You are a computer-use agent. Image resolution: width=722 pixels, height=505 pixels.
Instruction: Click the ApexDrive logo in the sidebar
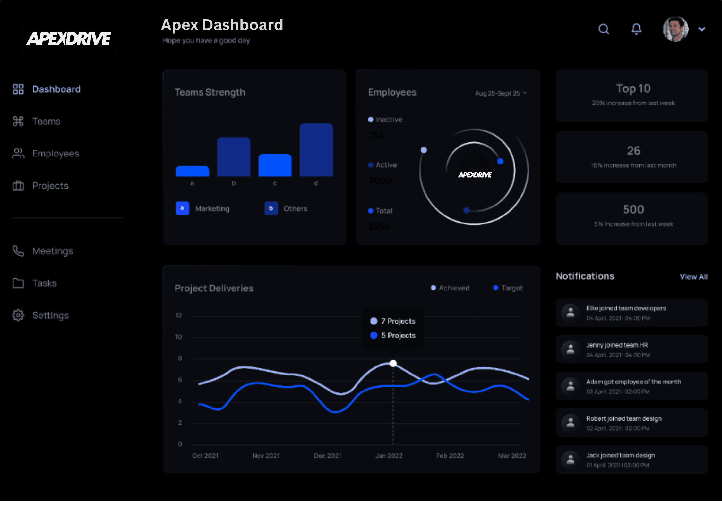(x=69, y=40)
